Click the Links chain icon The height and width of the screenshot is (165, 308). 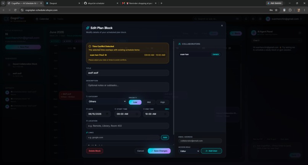(x=87, y=133)
